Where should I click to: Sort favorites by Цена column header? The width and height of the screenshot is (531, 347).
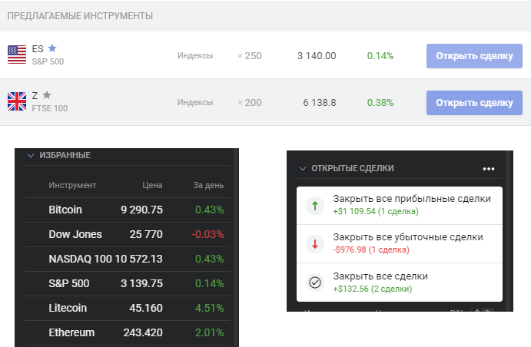152,185
